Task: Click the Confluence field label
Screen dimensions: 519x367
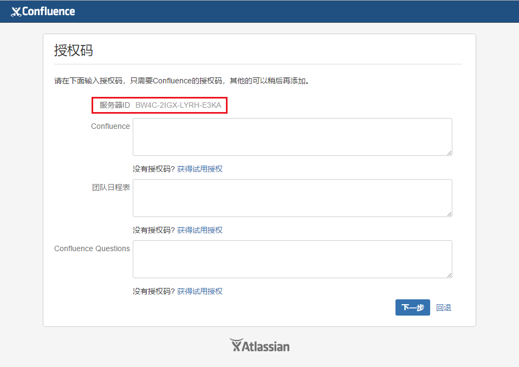Action: click(x=110, y=126)
